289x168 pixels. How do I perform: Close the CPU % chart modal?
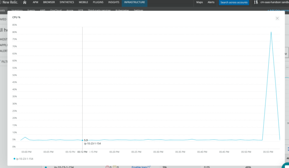(277, 18)
